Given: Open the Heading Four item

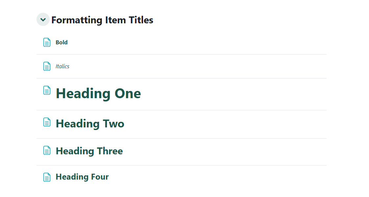Looking at the screenshot, I should click(82, 177).
